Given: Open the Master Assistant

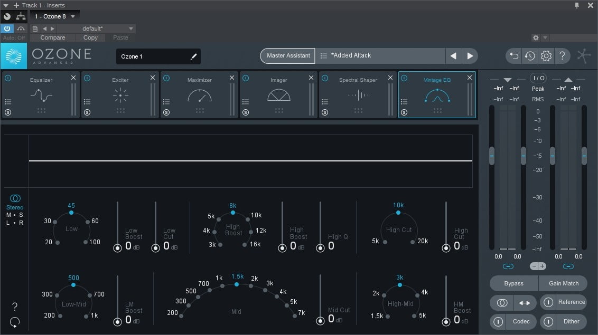Looking at the screenshot, I should point(288,55).
